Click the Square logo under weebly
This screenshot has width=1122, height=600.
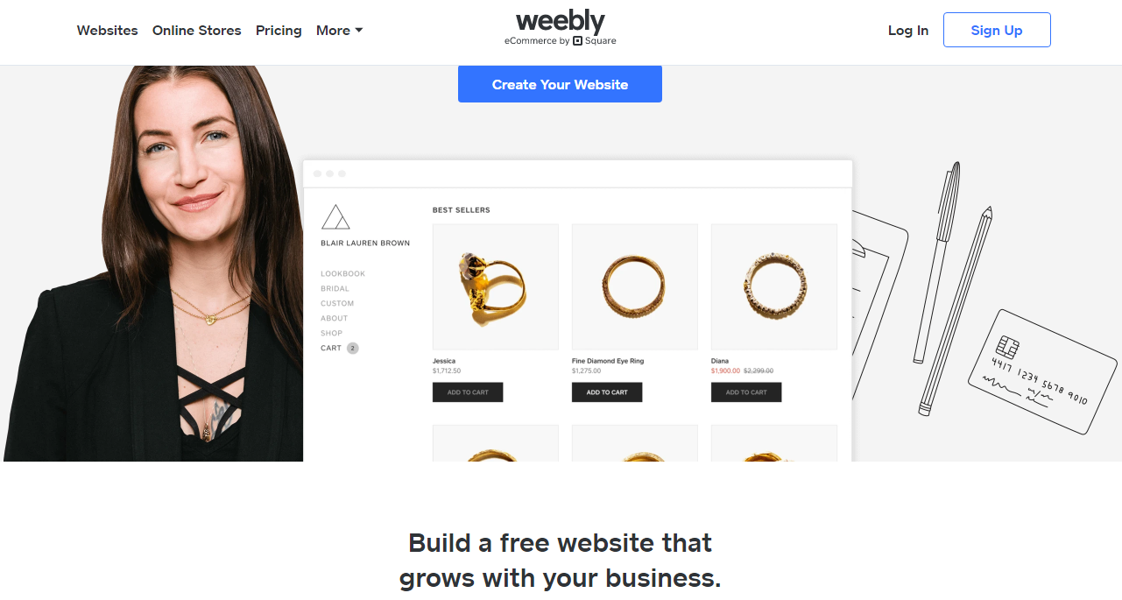578,41
